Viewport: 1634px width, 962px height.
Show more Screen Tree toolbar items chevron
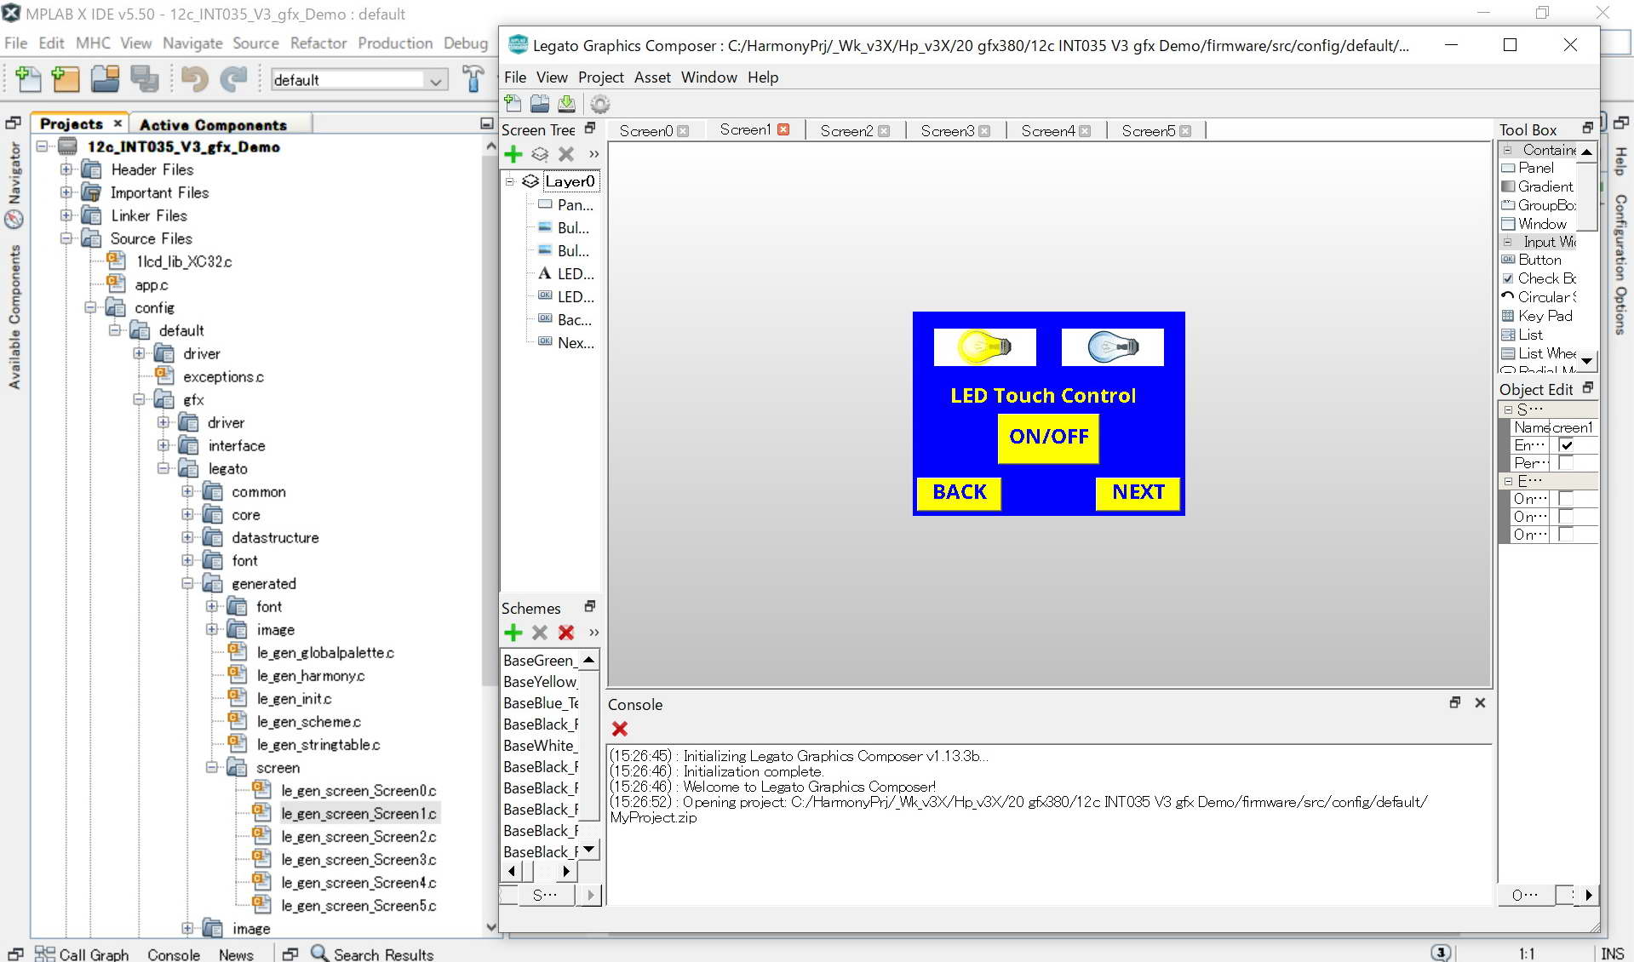point(593,154)
